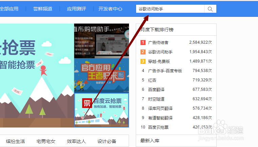Open 百度翻译 in the ranking list

[x=156, y=89]
